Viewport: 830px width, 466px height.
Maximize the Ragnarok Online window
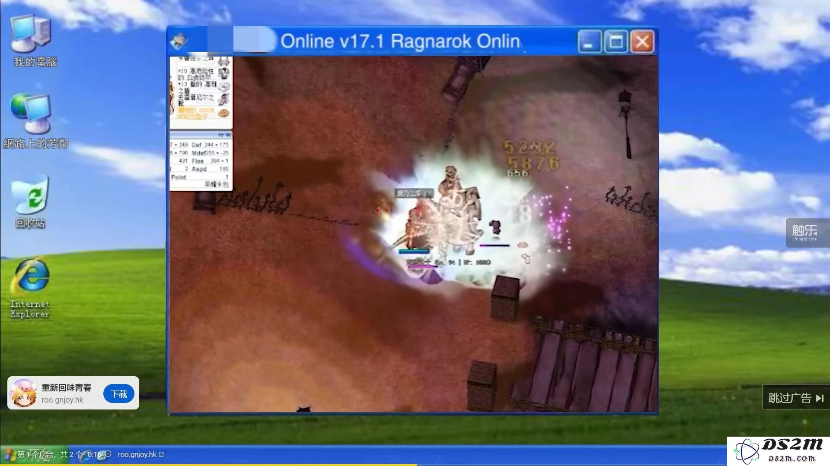point(616,42)
